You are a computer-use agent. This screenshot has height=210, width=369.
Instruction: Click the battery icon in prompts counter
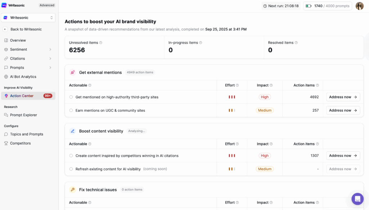[x=308, y=6]
